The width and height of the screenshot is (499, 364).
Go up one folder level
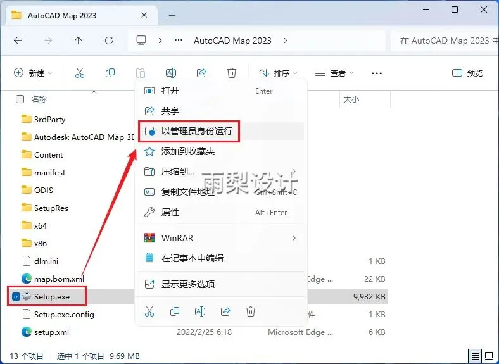[79, 41]
